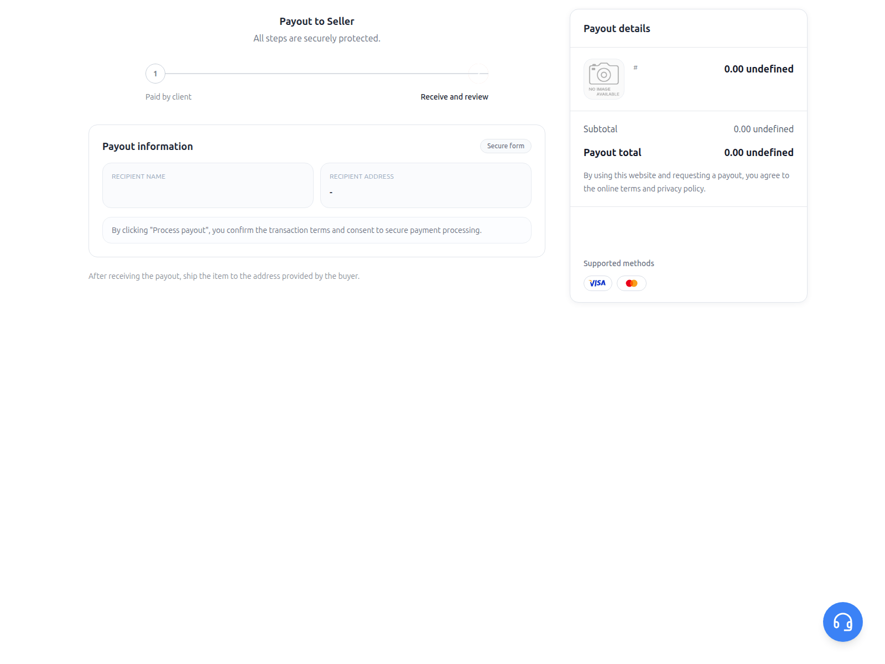Click the Secure form badge
Viewport: 885px width, 664px height.
pyautogui.click(x=506, y=146)
